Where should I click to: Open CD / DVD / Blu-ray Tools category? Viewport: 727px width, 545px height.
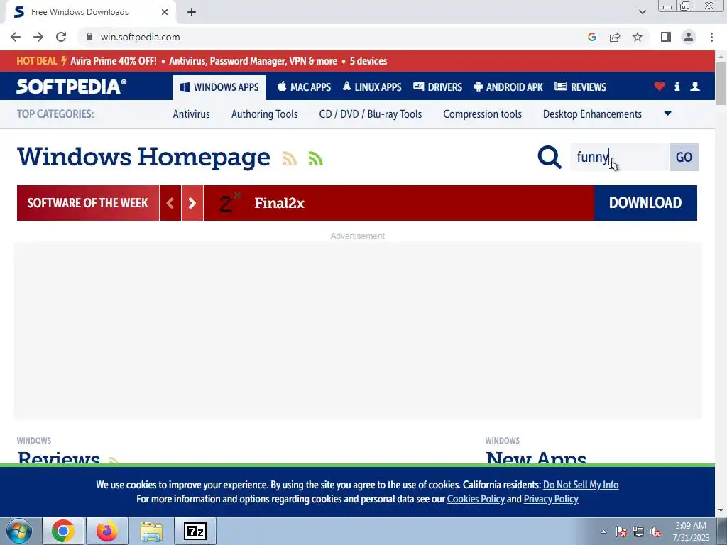pos(371,114)
